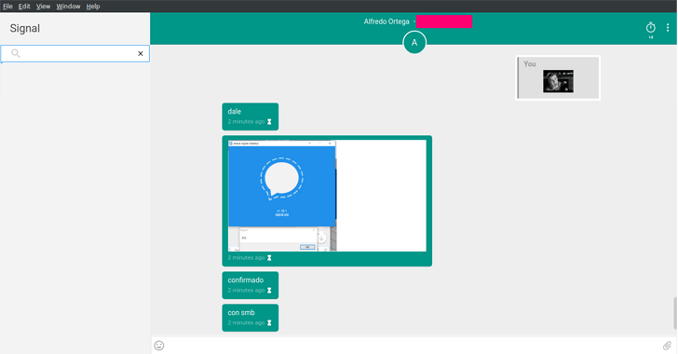Screen dimensions: 678x354
Task: Open the View menu
Action: pos(43,7)
